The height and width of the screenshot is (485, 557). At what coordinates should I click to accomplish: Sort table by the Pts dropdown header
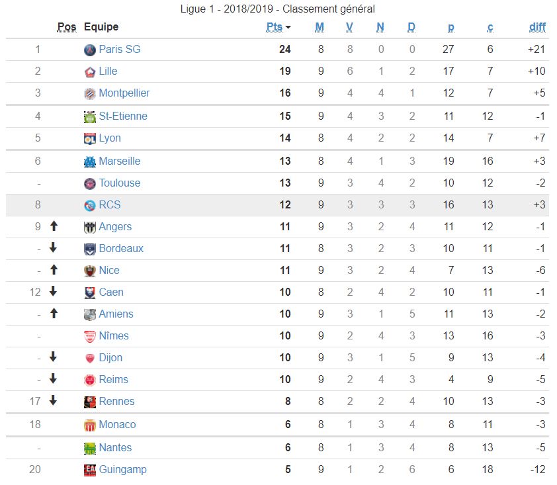(x=278, y=27)
